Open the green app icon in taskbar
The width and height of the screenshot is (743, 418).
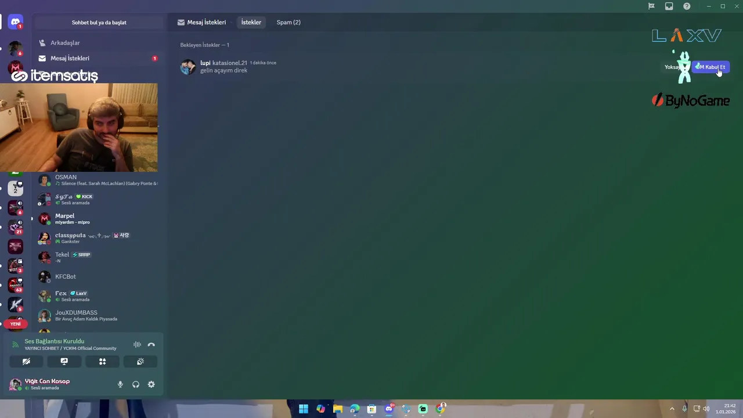coord(423,409)
